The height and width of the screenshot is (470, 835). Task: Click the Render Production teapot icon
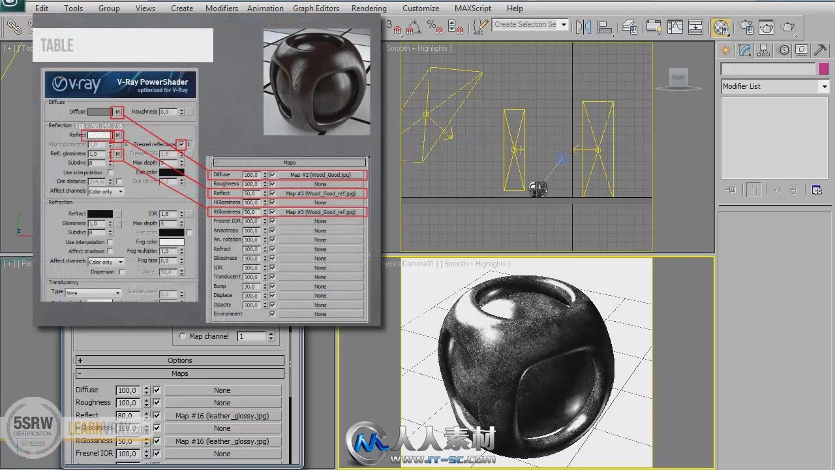click(x=788, y=27)
